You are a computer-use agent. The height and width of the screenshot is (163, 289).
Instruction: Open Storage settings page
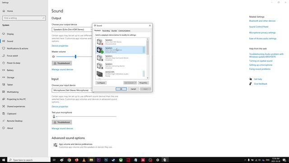point(10,77)
